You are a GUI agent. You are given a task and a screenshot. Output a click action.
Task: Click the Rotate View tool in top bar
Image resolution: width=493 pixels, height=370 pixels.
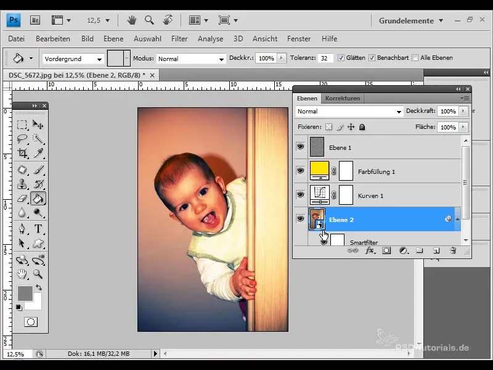tap(168, 20)
